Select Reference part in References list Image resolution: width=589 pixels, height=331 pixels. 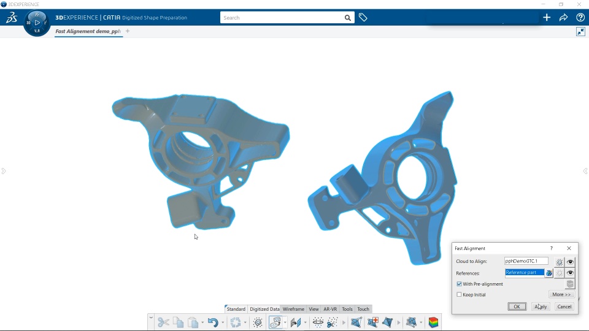525,272
